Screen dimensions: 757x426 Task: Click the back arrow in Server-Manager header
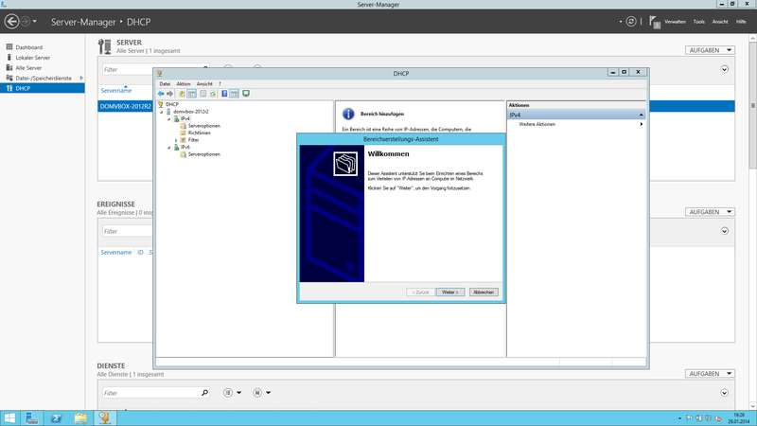[x=12, y=20]
